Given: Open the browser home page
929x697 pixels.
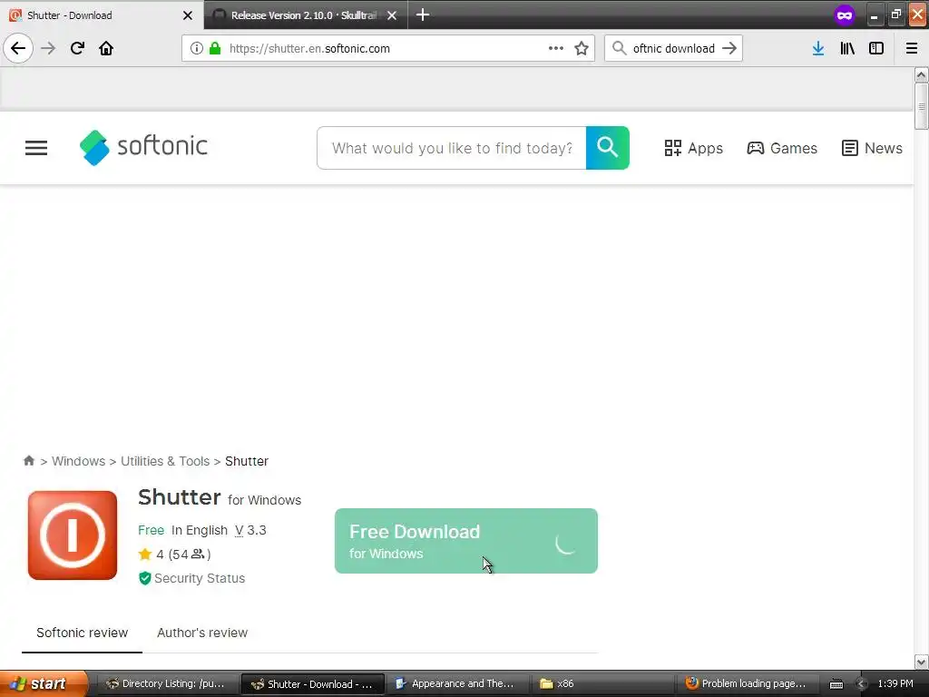Looking at the screenshot, I should coord(106,48).
